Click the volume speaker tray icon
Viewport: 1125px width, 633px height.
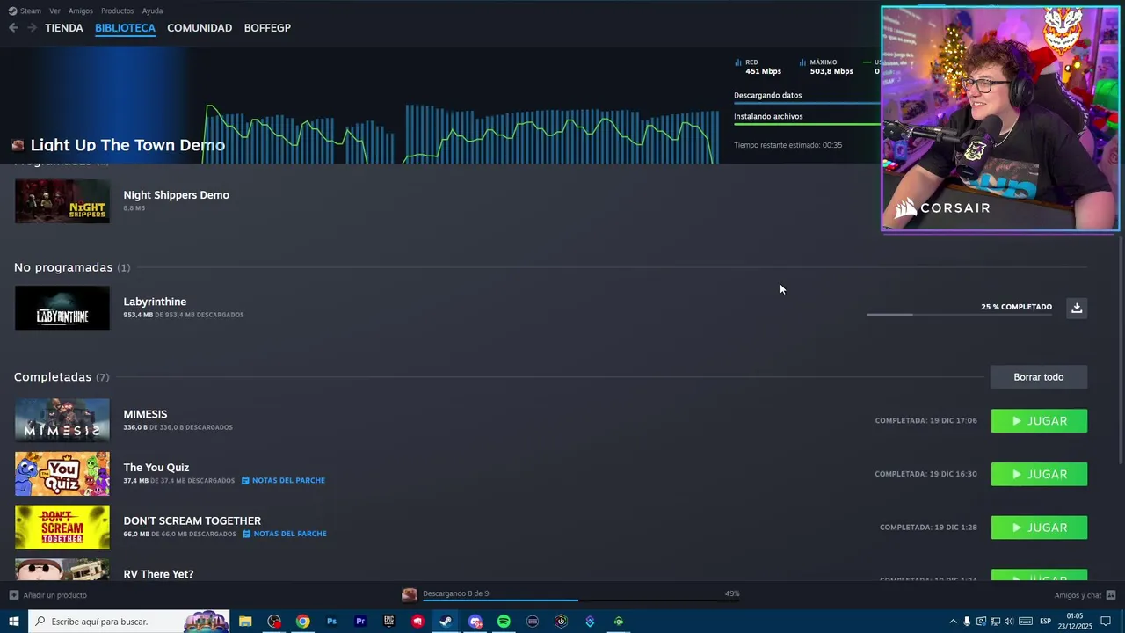tap(1009, 622)
